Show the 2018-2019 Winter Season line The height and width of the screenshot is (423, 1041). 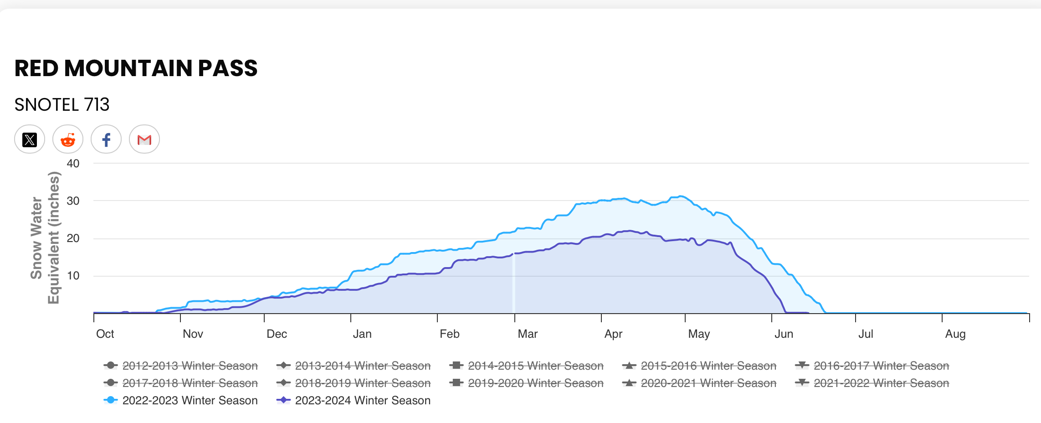[x=362, y=383]
